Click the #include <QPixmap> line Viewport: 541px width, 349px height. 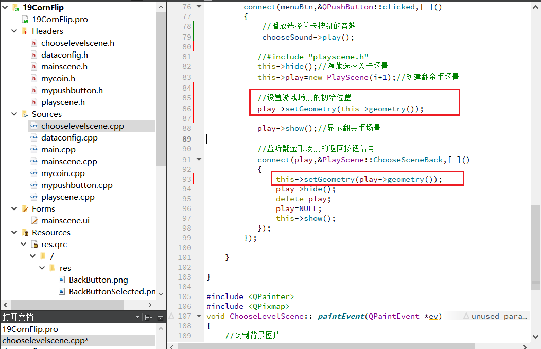[248, 306]
